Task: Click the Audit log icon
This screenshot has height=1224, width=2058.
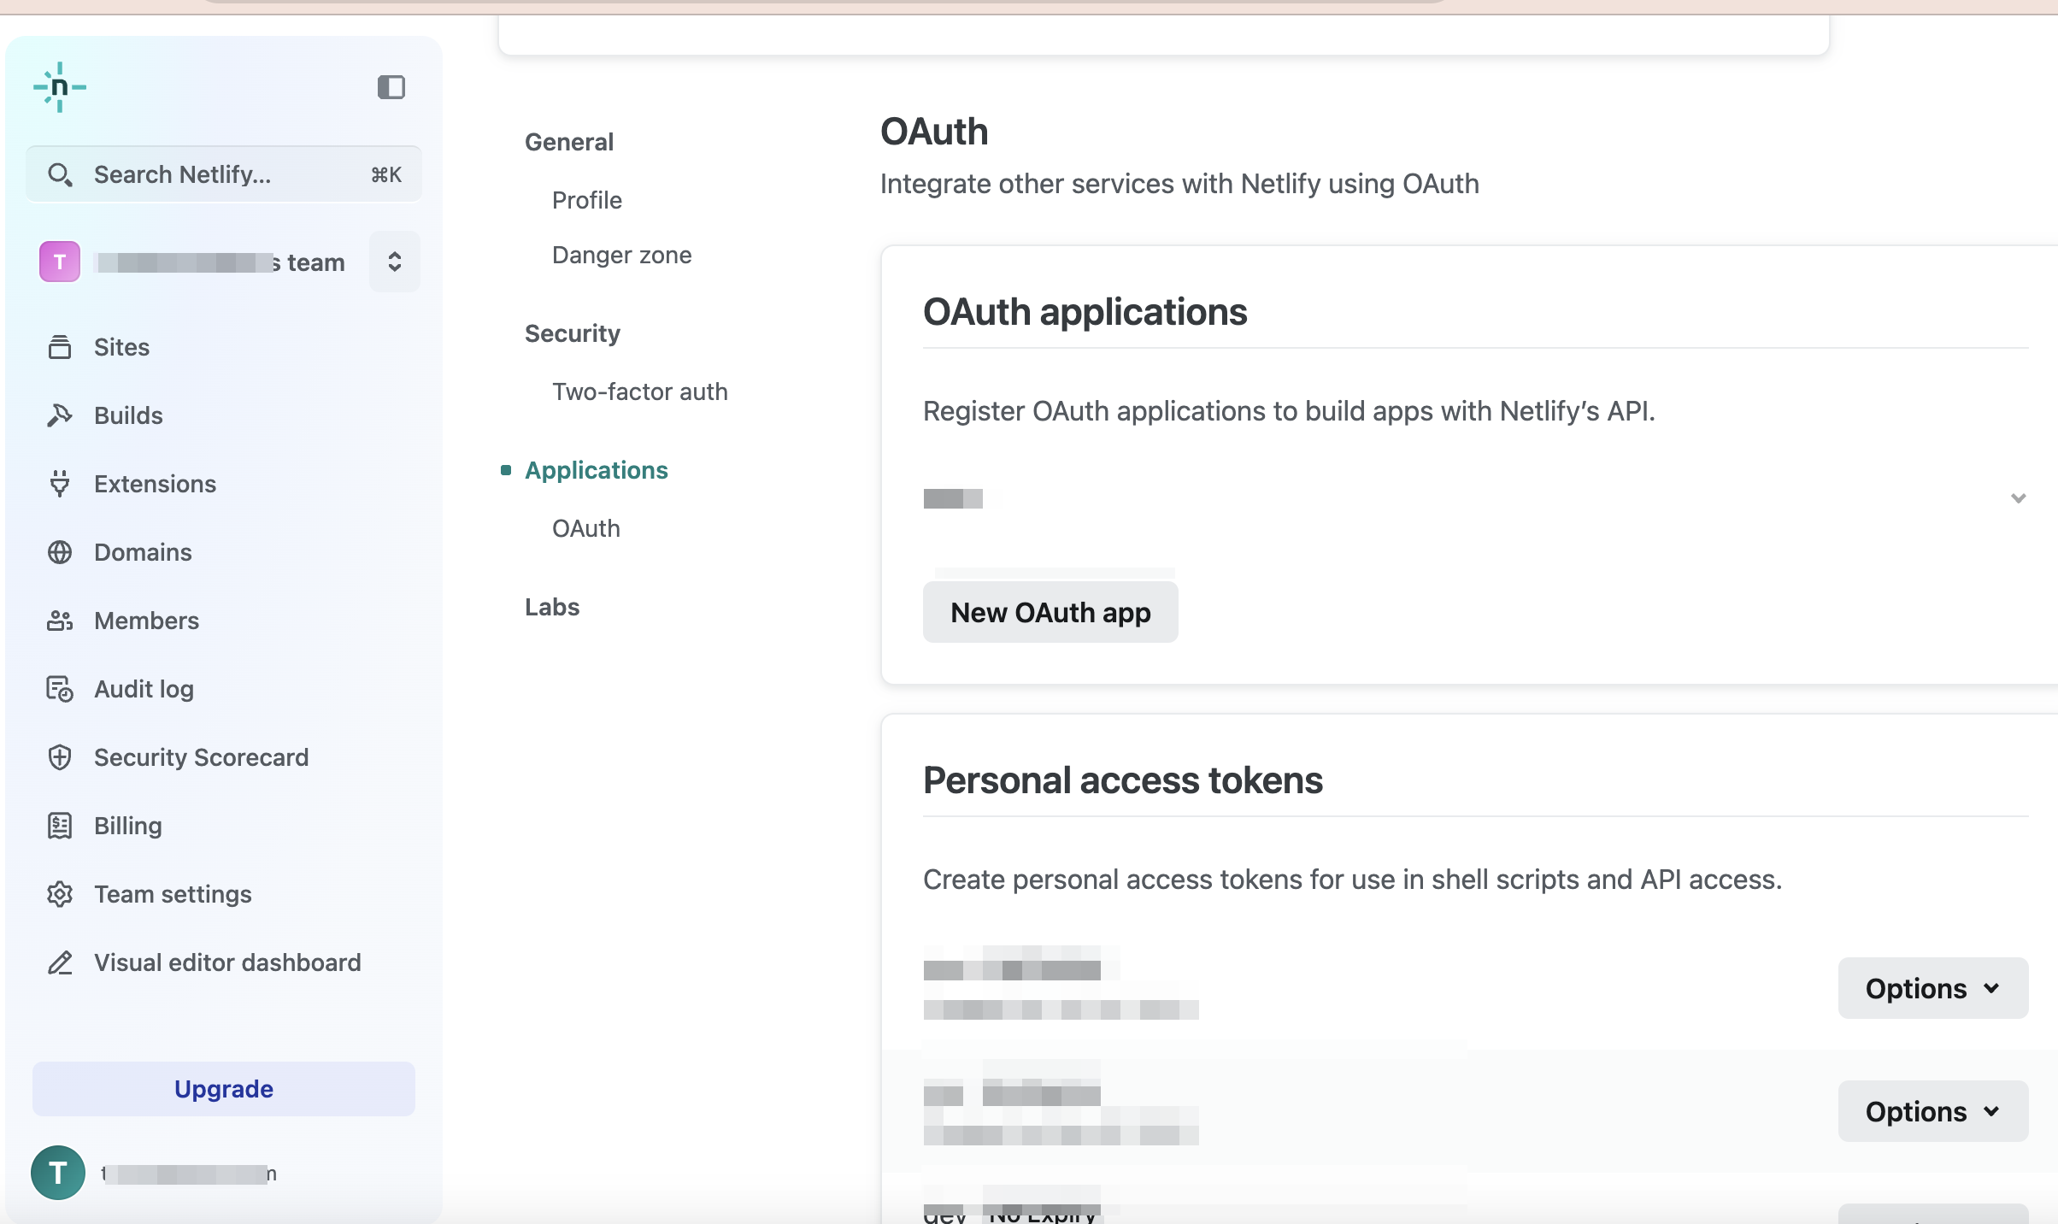Action: [x=59, y=689]
